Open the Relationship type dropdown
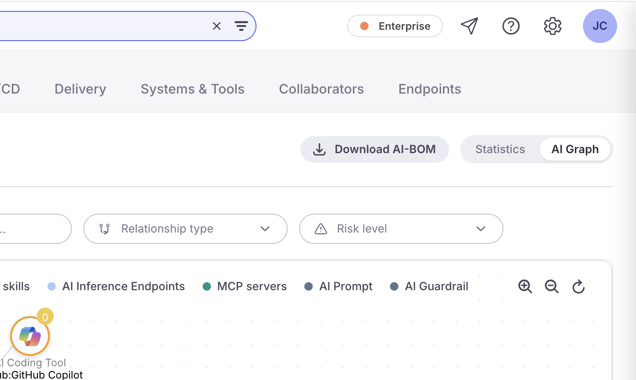The height and width of the screenshot is (380, 636). tap(185, 229)
